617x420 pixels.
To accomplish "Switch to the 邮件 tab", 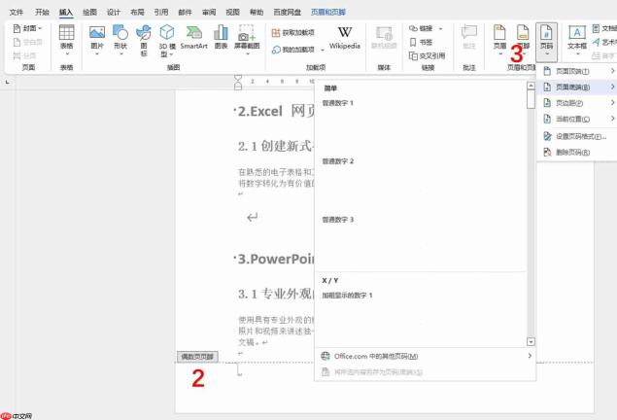I will coord(185,13).
